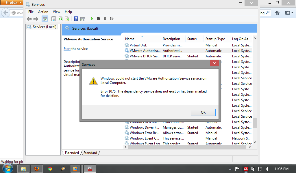The width and height of the screenshot is (296, 173).
Task: Click the vertical scrollbar up arrow
Action: [x=255, y=38]
